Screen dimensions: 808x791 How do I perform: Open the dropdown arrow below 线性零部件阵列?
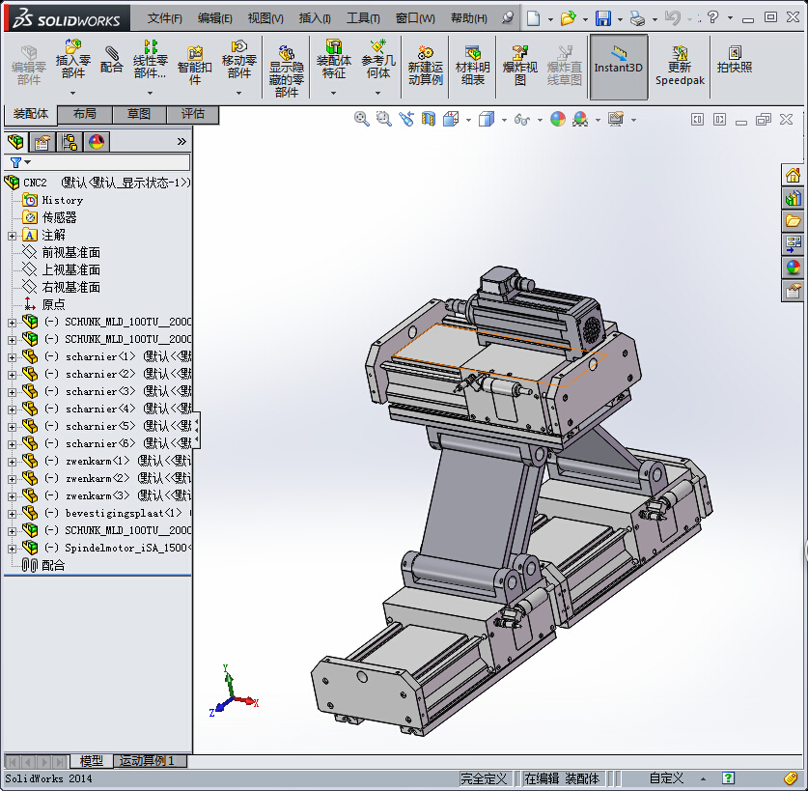point(150,93)
